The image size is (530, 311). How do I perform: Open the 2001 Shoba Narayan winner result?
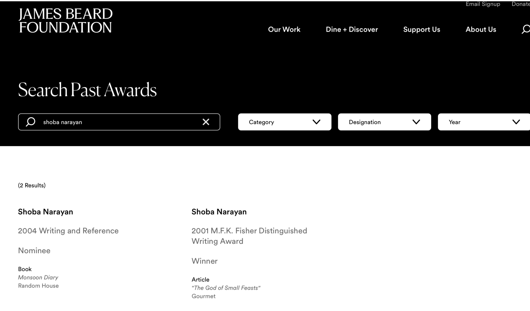[x=219, y=212]
